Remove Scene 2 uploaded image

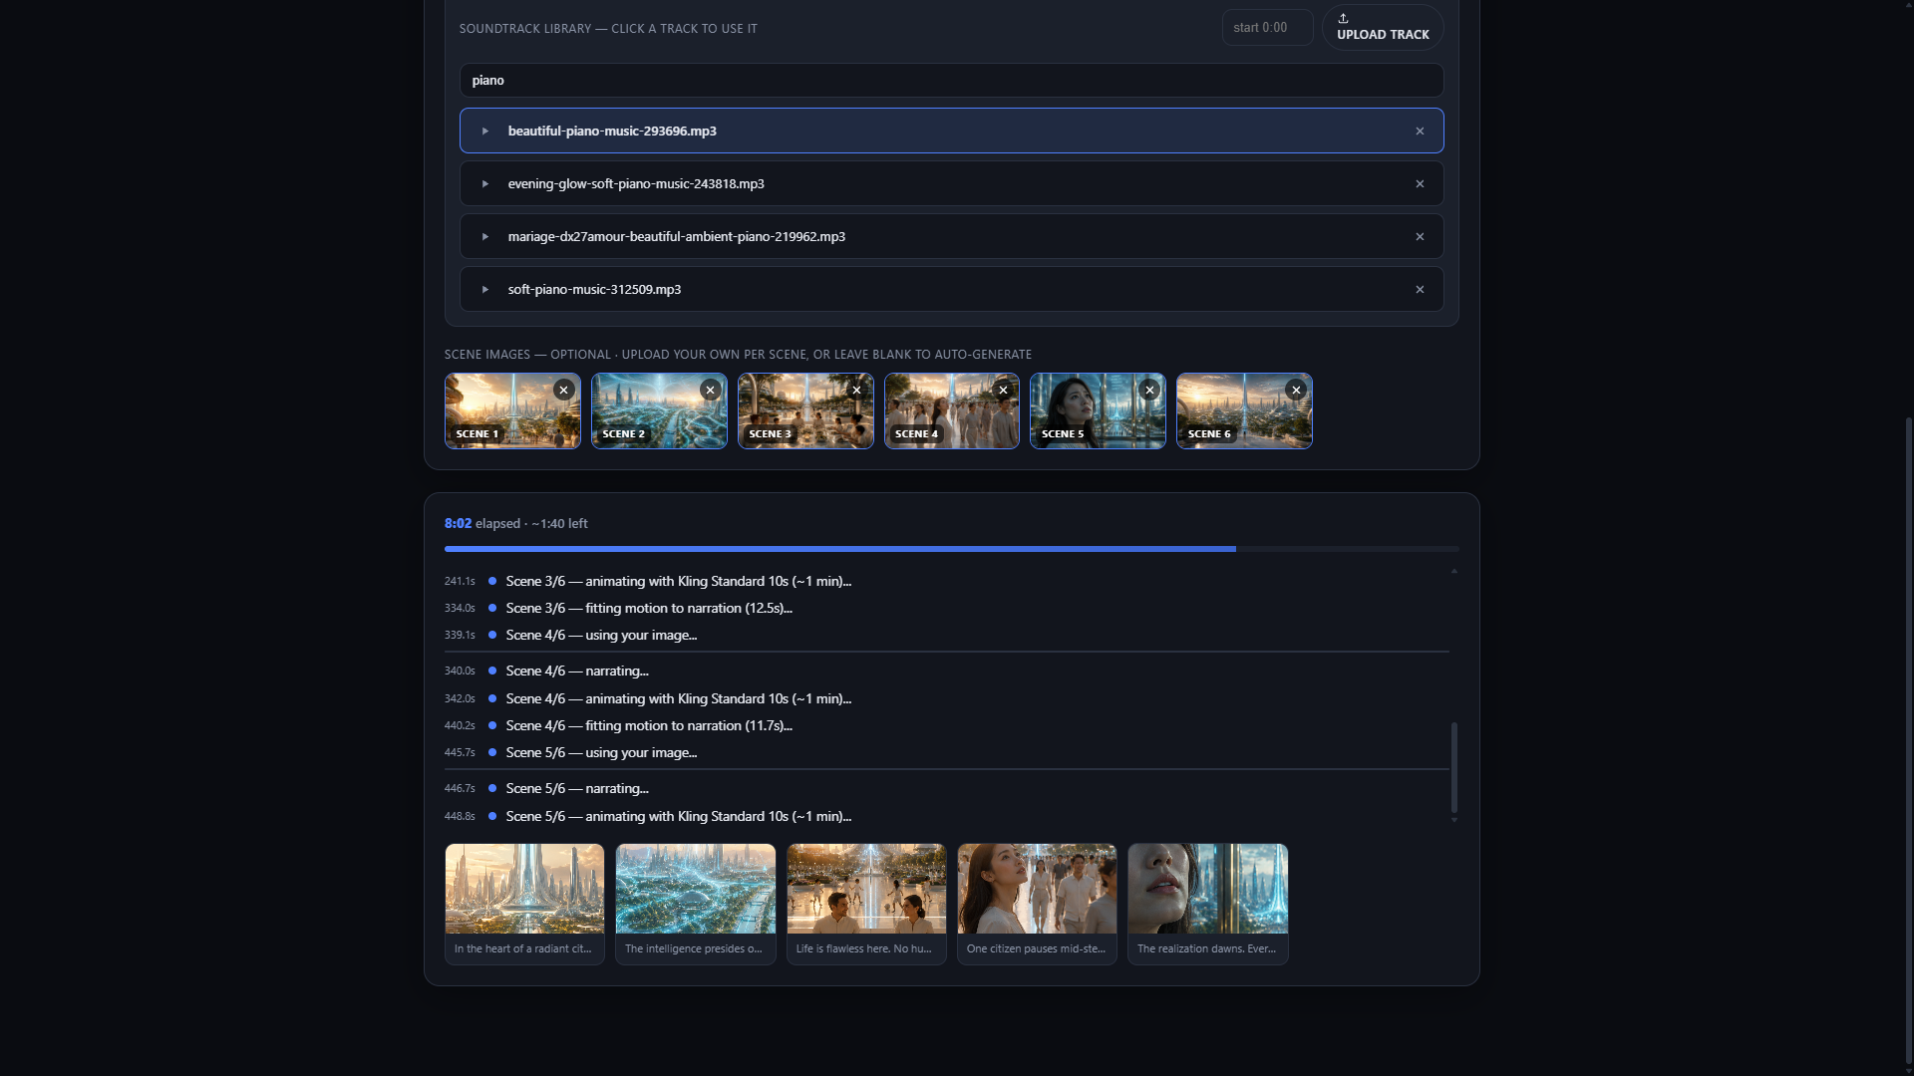point(711,390)
